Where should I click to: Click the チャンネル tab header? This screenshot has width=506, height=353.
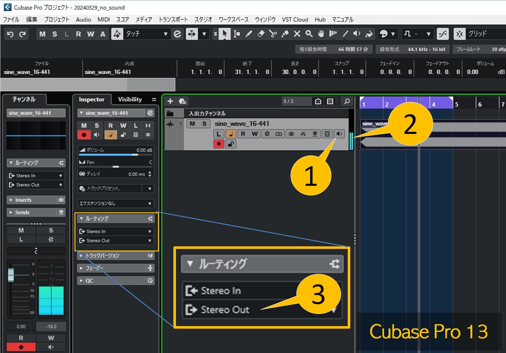point(24,99)
